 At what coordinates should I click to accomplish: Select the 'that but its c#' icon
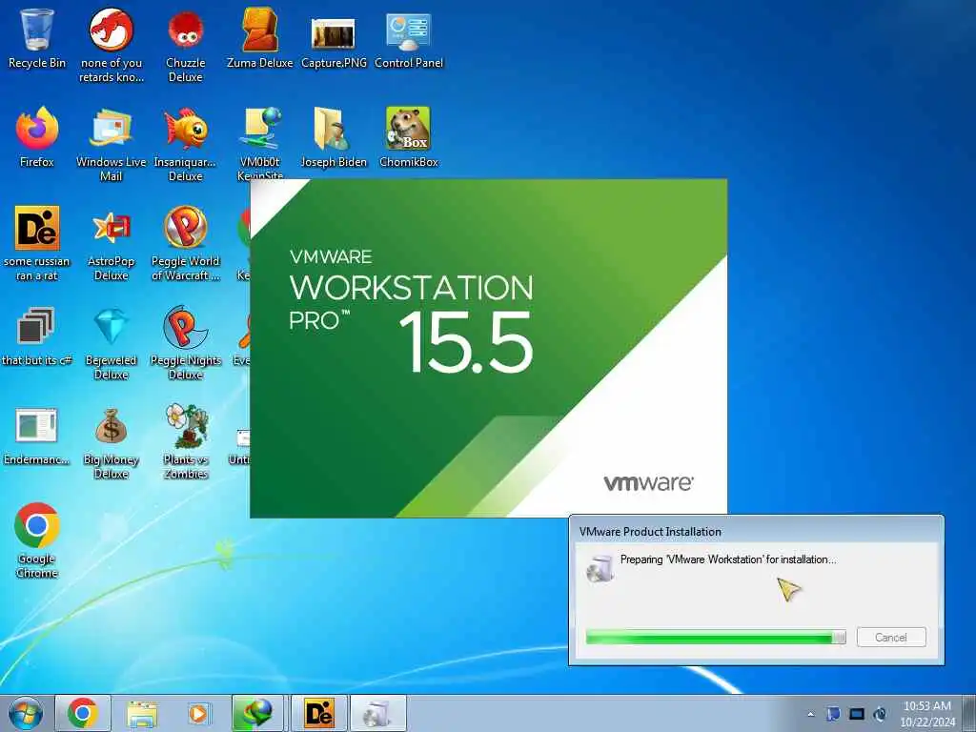click(x=37, y=335)
